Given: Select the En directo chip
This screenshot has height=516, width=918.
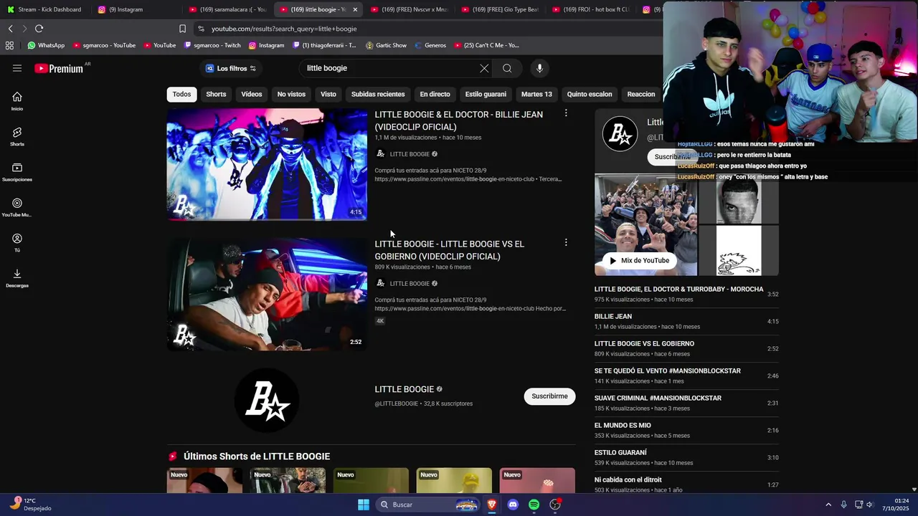Looking at the screenshot, I should click(435, 94).
